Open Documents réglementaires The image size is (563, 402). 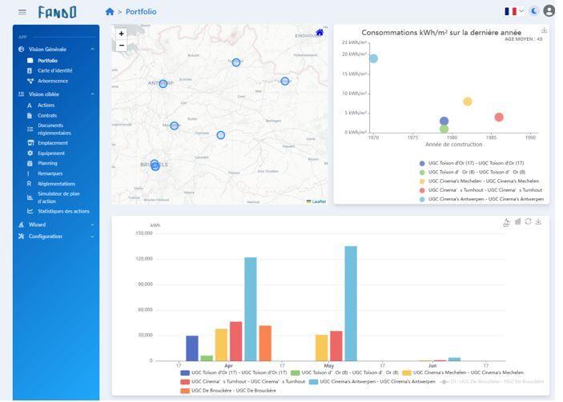pos(54,129)
